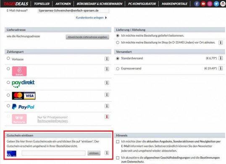Open the Twitter social icon
Screen dimensions: 226x164
(216, 4)
